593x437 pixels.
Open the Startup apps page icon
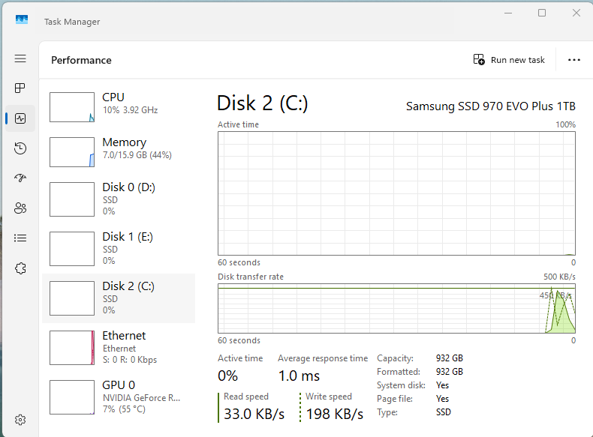pos(20,178)
